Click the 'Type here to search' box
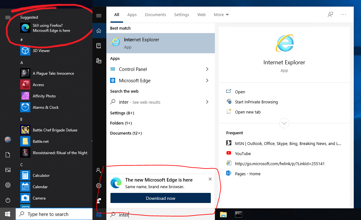 coord(54,214)
